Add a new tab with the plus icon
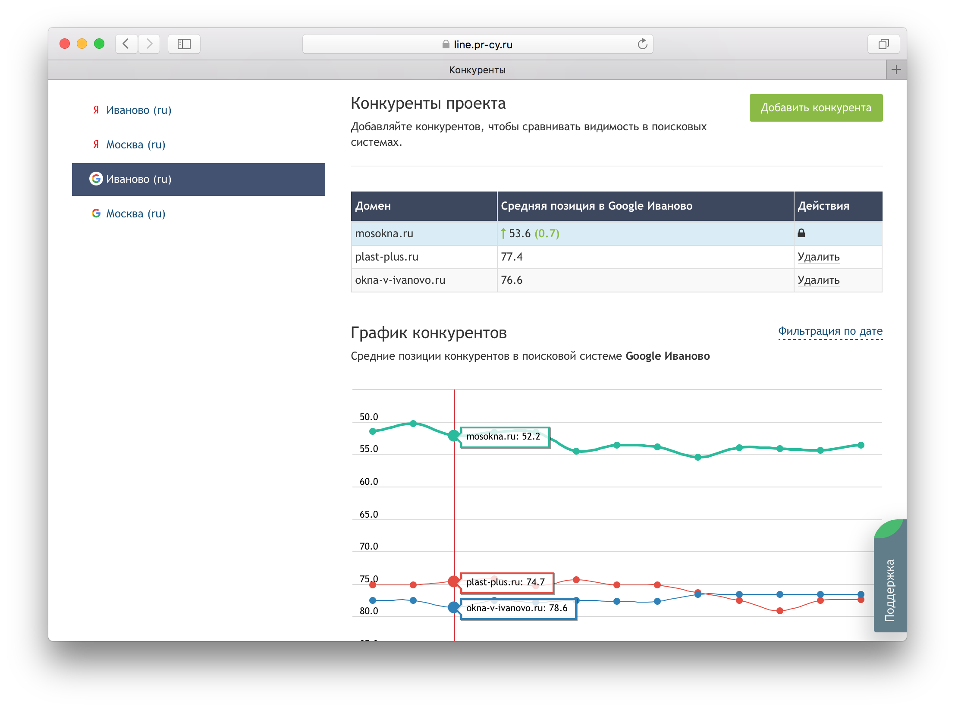 click(896, 69)
